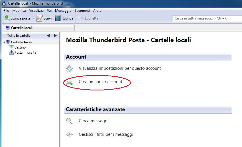Open the Scarica posta dropdown arrow

tap(33, 18)
